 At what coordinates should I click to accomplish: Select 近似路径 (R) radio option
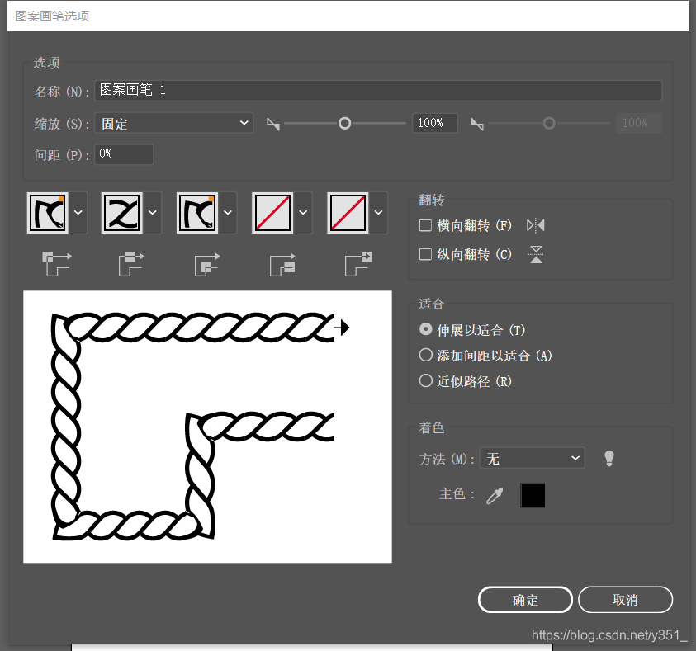426,380
